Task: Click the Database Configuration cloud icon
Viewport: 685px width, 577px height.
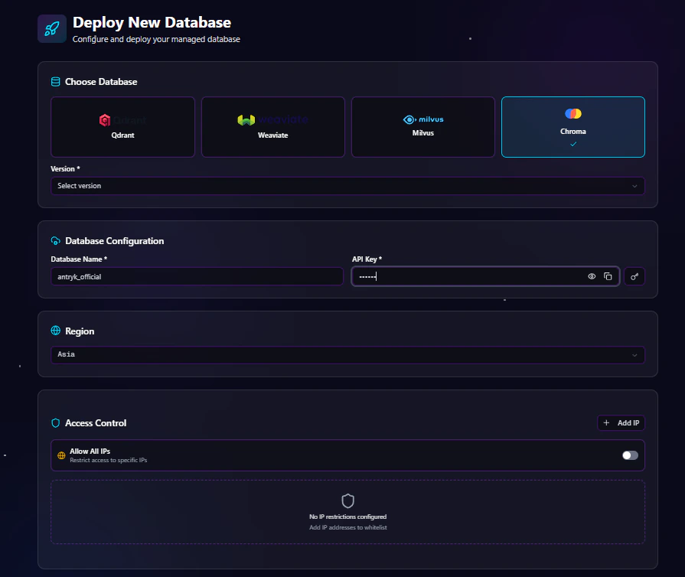Action: [55, 240]
